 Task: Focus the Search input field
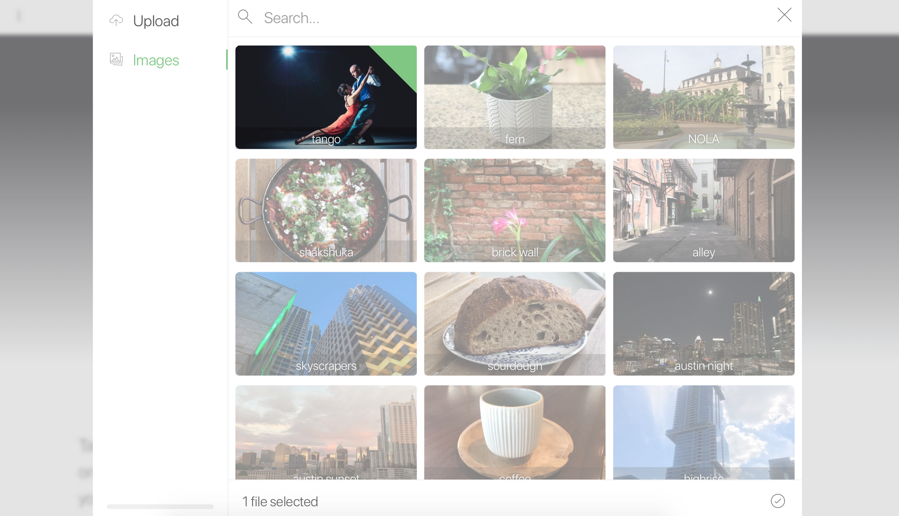[512, 18]
